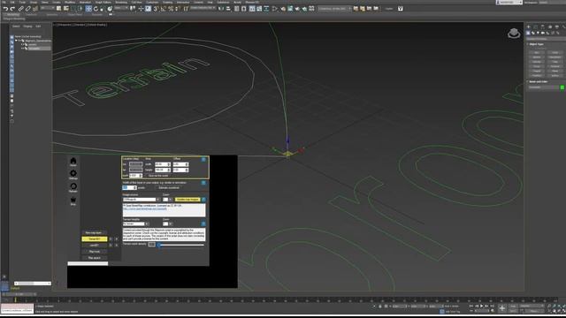Click the plugin Refresh icon

73,187
